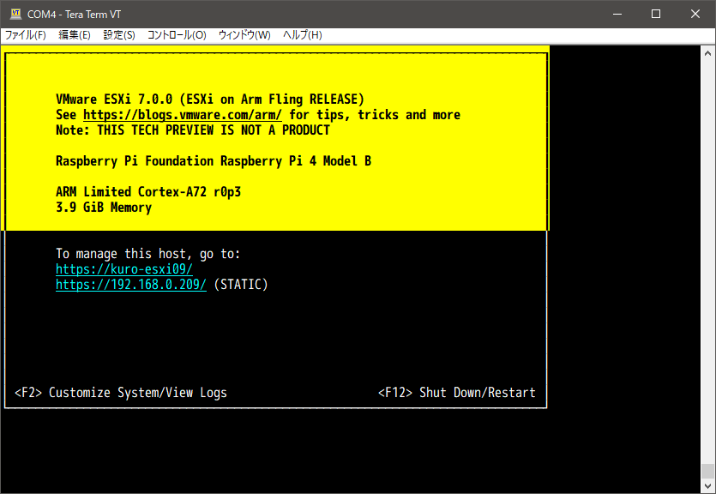716x494 pixels.
Task: Open the ヘルプ(H) menu
Action: tap(303, 35)
